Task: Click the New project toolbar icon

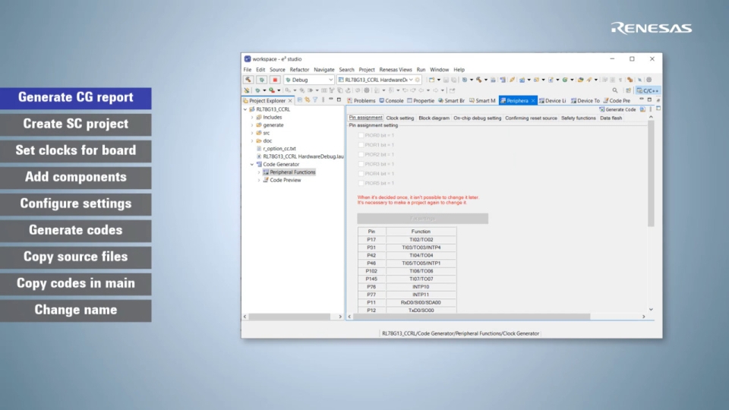Action: (431, 80)
